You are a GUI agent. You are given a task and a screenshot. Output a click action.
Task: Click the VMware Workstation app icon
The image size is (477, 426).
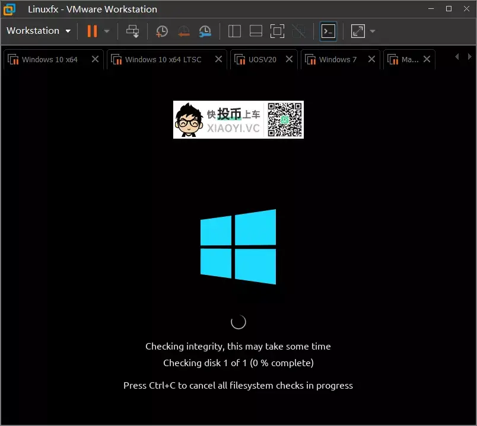[x=9, y=9]
